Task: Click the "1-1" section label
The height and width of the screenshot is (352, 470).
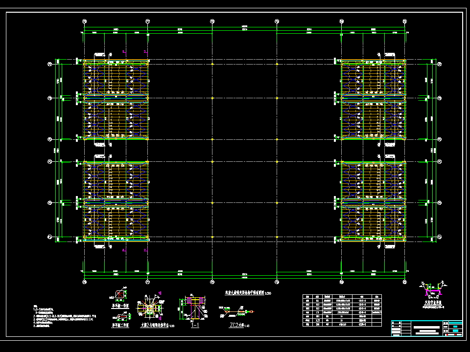Action: click(x=195, y=325)
